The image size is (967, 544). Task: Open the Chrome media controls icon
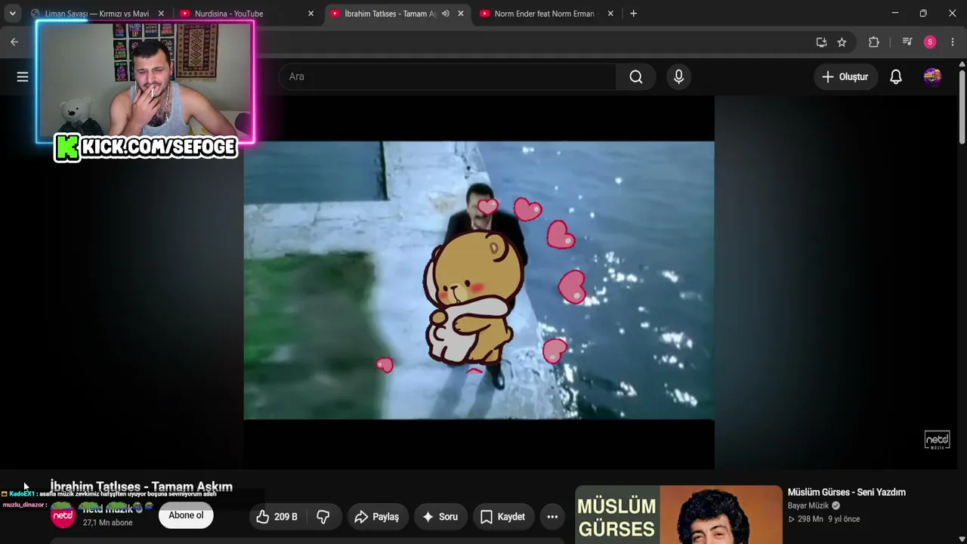[x=907, y=42]
